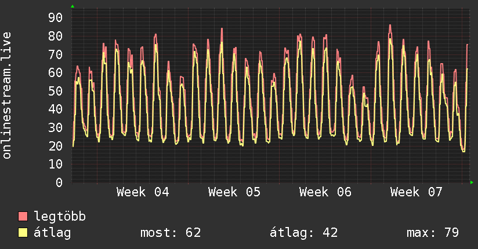Click the green arrow ending the x-axis
Screen dimensions: 478x249
472,182
